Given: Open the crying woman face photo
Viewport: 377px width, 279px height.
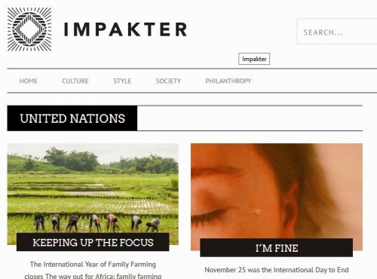Looking at the screenshot, I should [277, 191].
